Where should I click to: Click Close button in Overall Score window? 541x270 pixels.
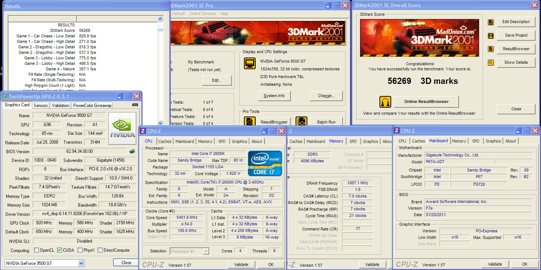(x=516, y=109)
